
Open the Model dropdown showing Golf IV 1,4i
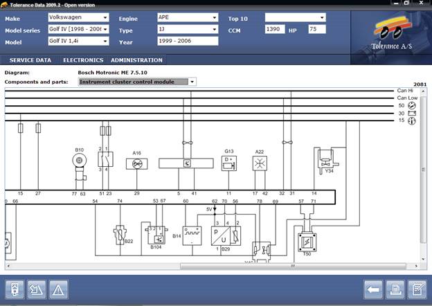coord(78,41)
